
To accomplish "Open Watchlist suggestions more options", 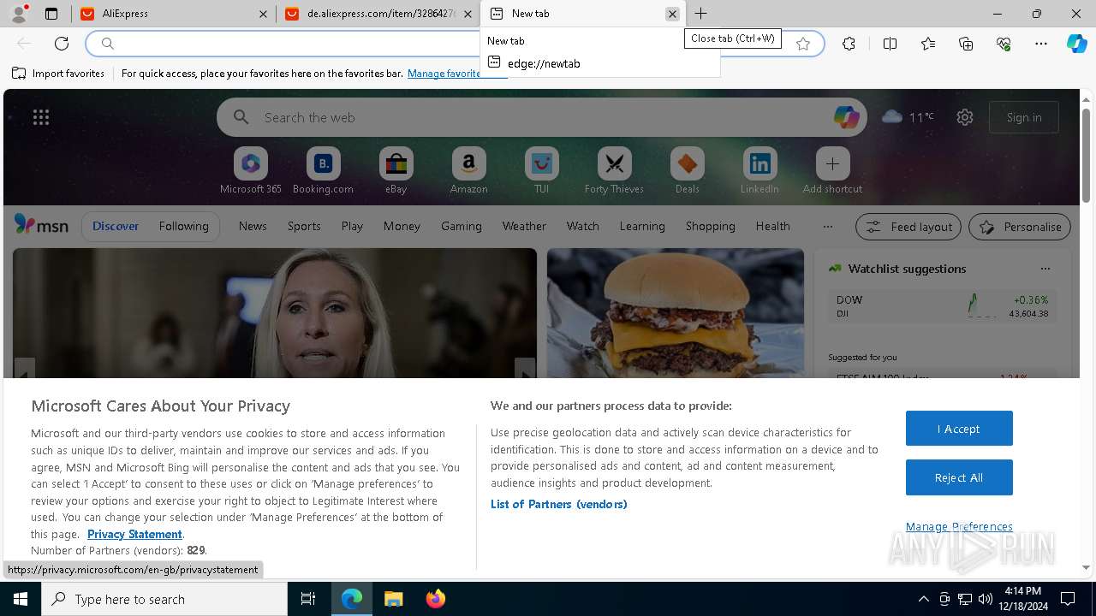I will click(x=1045, y=269).
